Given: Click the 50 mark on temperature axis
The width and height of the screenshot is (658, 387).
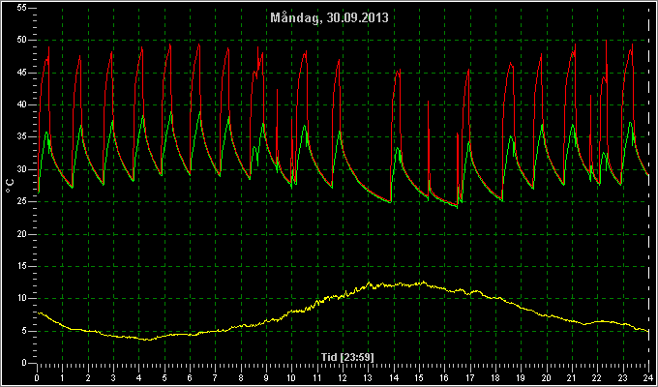Looking at the screenshot, I should coord(22,40).
